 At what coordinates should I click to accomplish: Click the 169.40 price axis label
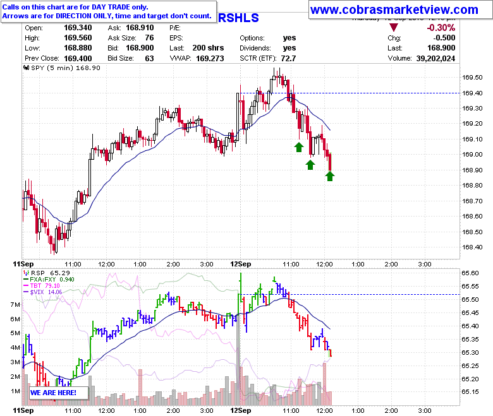[472, 93]
